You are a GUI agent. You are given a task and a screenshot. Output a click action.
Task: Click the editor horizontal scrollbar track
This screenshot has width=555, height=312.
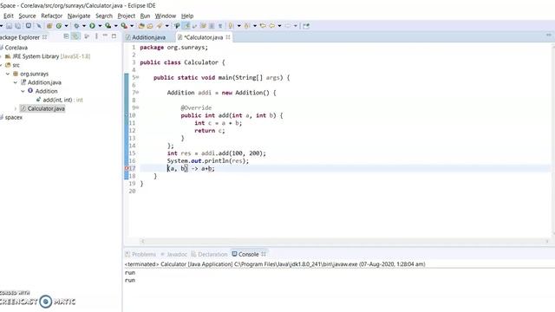tap(344, 241)
